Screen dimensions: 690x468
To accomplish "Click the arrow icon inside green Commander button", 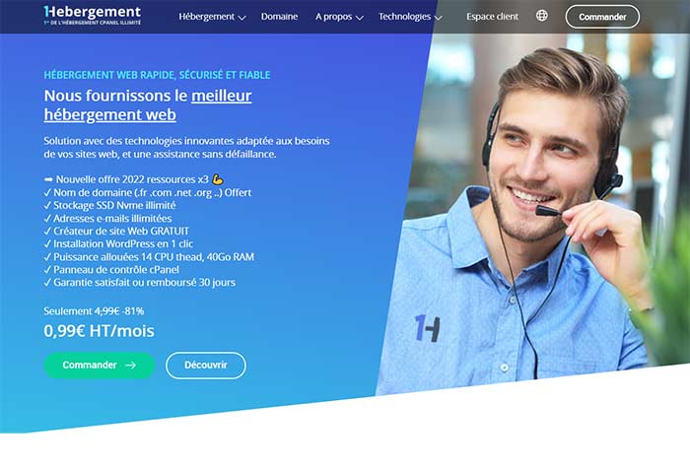I will [x=130, y=366].
